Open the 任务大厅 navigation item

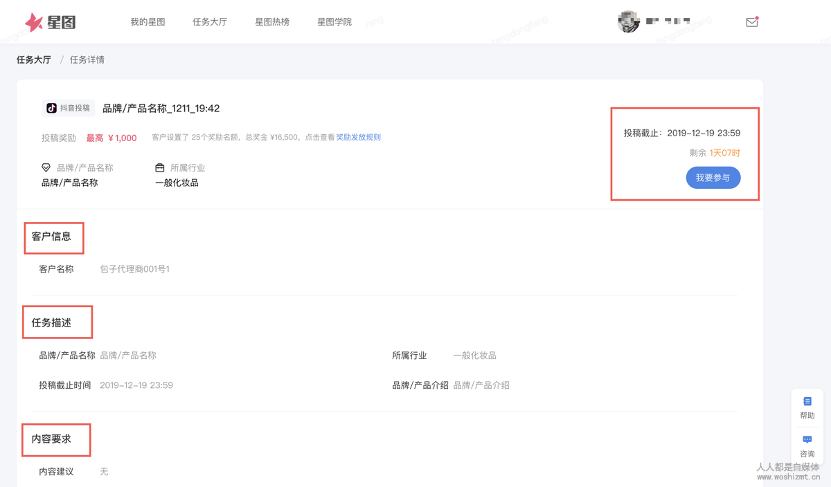[210, 22]
